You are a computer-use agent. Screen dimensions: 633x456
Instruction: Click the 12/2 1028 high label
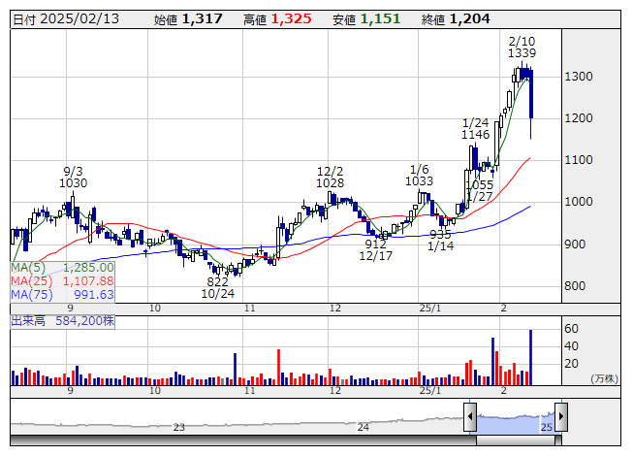click(331, 178)
